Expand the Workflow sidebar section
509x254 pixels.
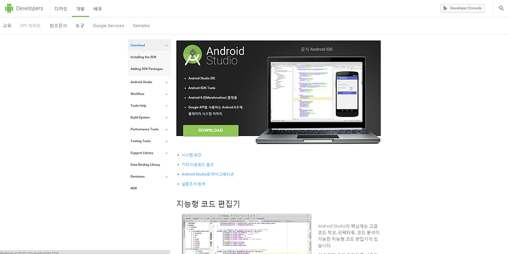166,94
